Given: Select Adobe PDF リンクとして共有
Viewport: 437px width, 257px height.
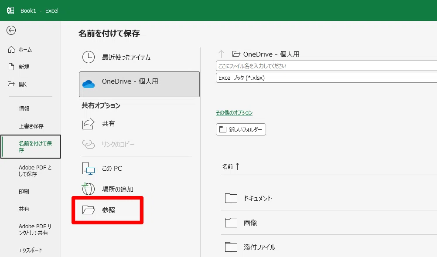Looking at the screenshot, I should (x=35, y=230).
